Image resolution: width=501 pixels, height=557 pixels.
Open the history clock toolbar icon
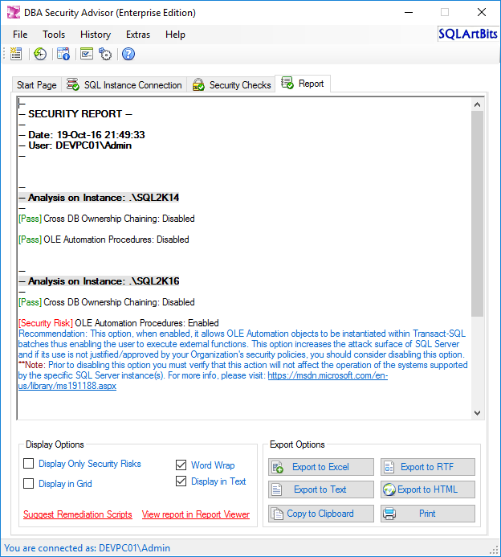click(x=39, y=54)
